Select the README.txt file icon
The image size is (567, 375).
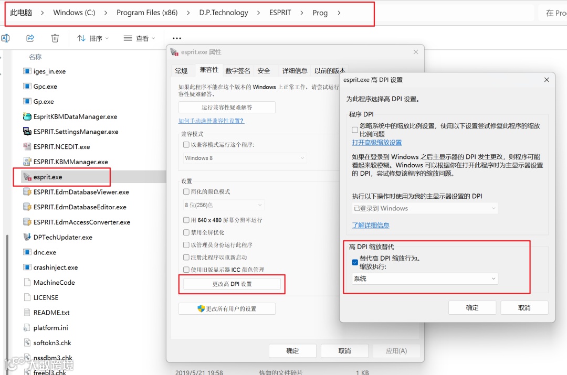pyautogui.click(x=27, y=313)
